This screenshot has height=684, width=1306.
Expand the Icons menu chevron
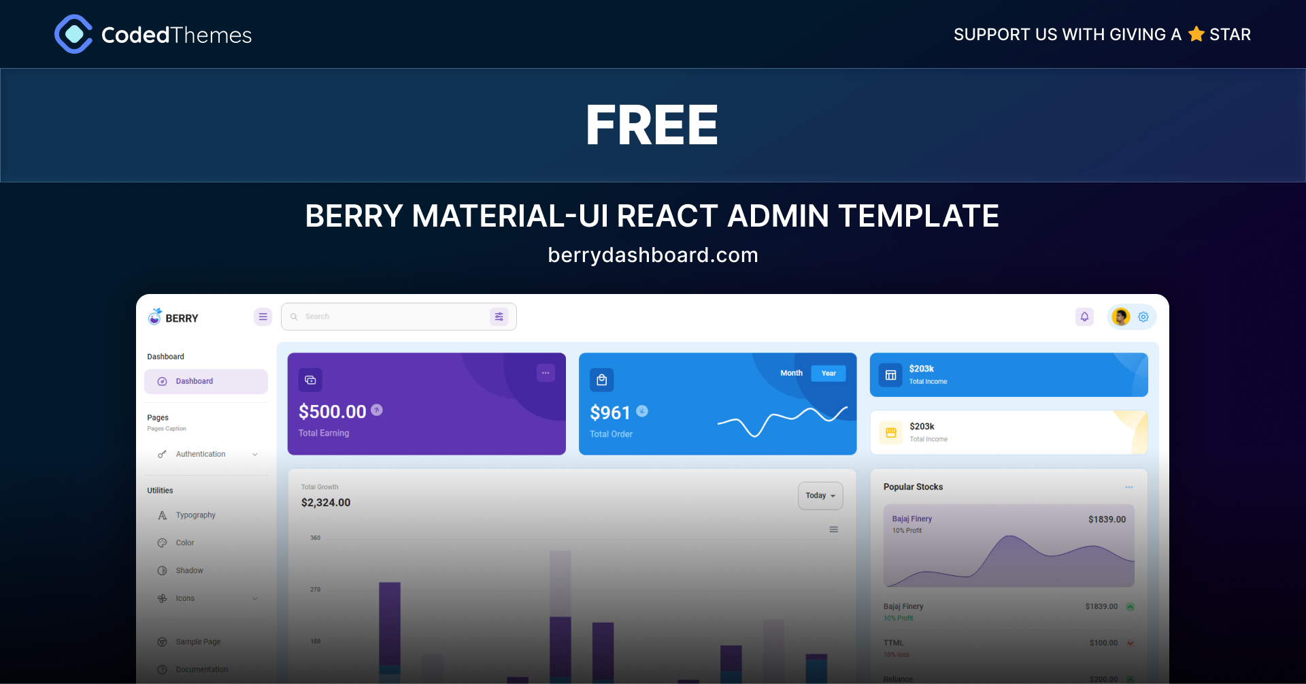[255, 599]
